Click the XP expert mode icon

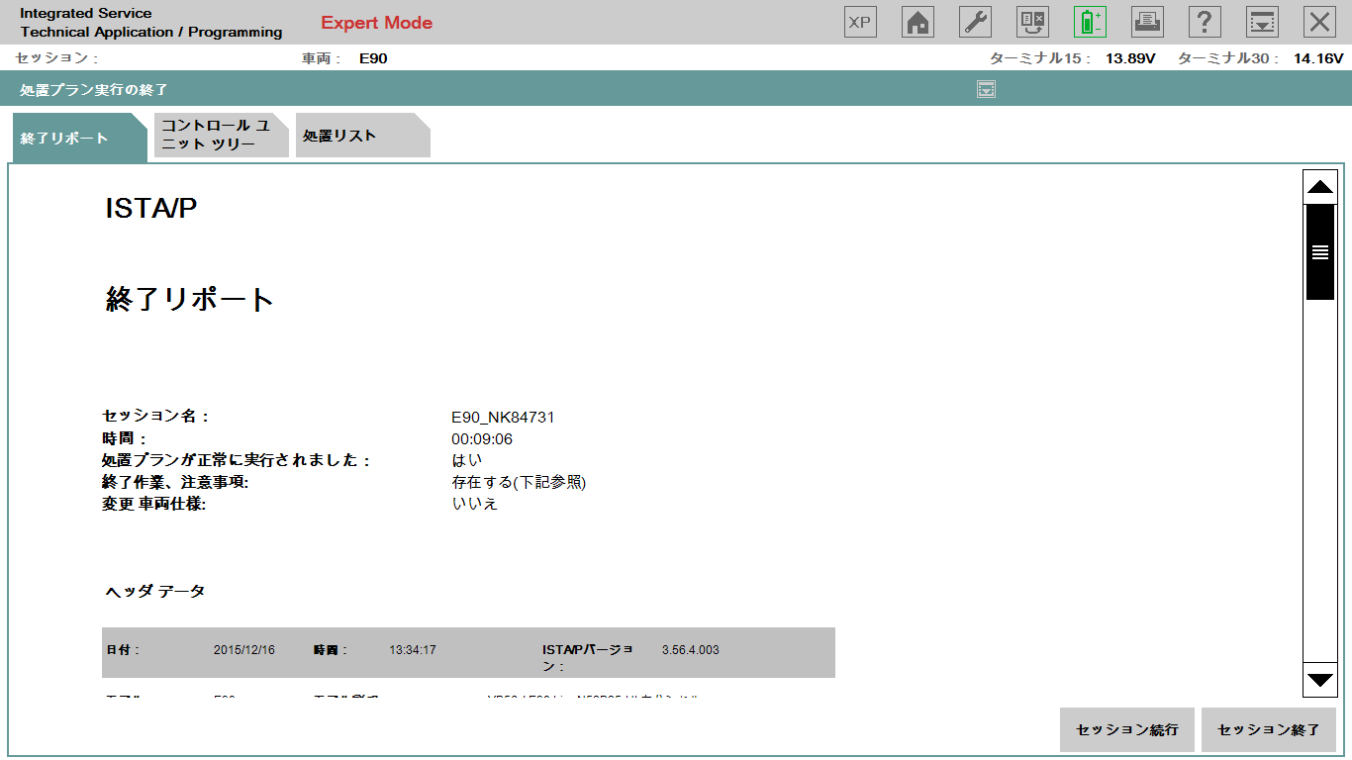click(860, 22)
